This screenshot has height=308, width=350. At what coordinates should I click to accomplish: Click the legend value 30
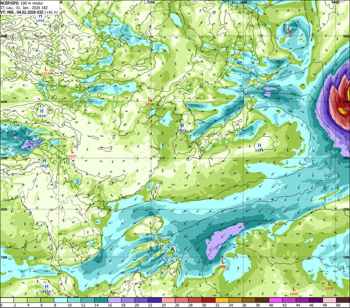(x=204, y=305)
